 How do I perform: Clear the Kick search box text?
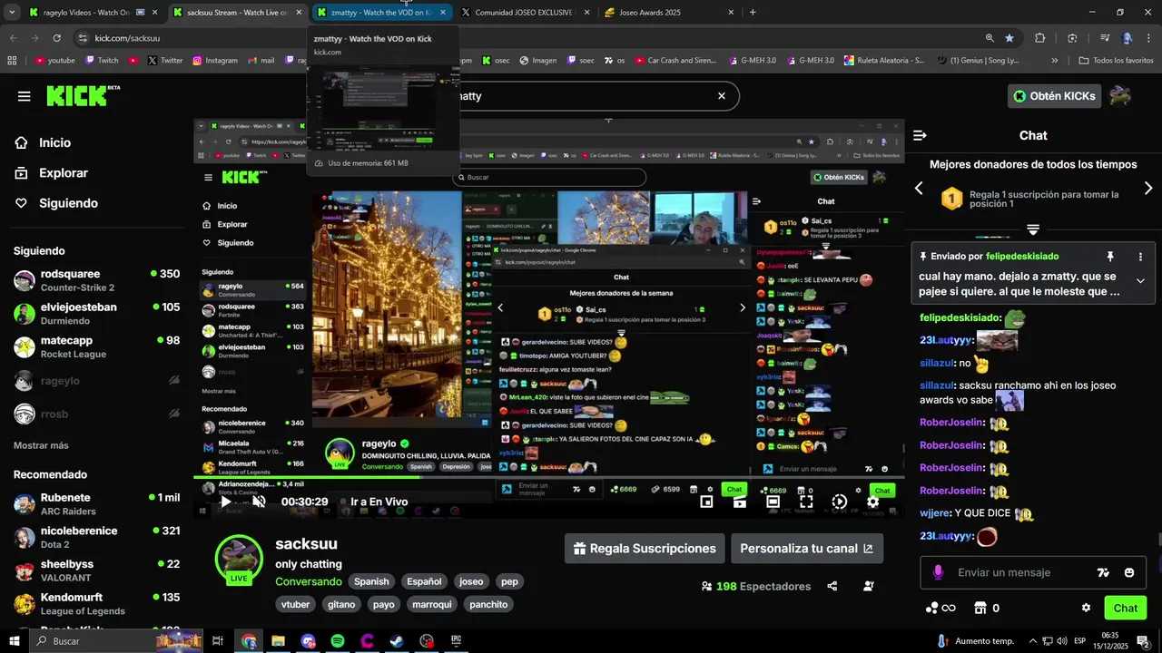point(722,96)
